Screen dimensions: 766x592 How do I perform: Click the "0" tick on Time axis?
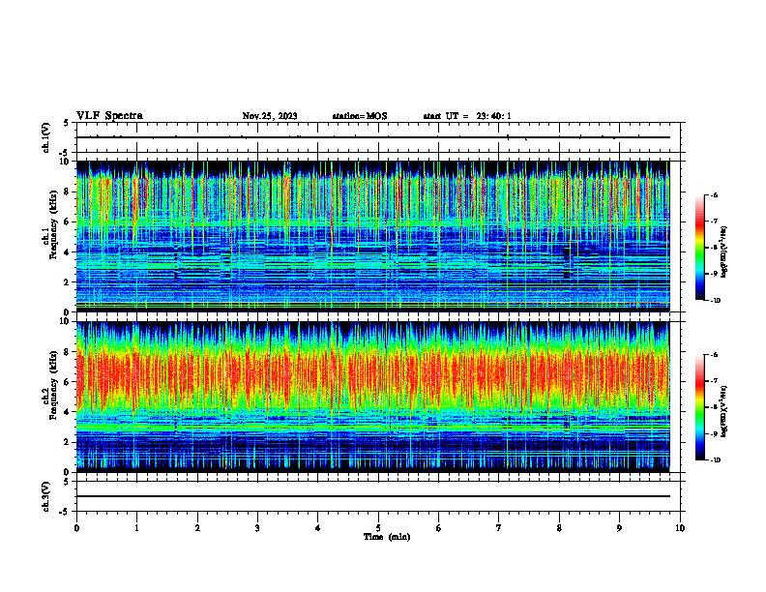pyautogui.click(x=76, y=528)
